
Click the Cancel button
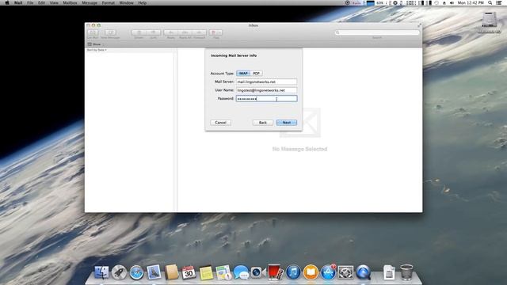pos(220,123)
